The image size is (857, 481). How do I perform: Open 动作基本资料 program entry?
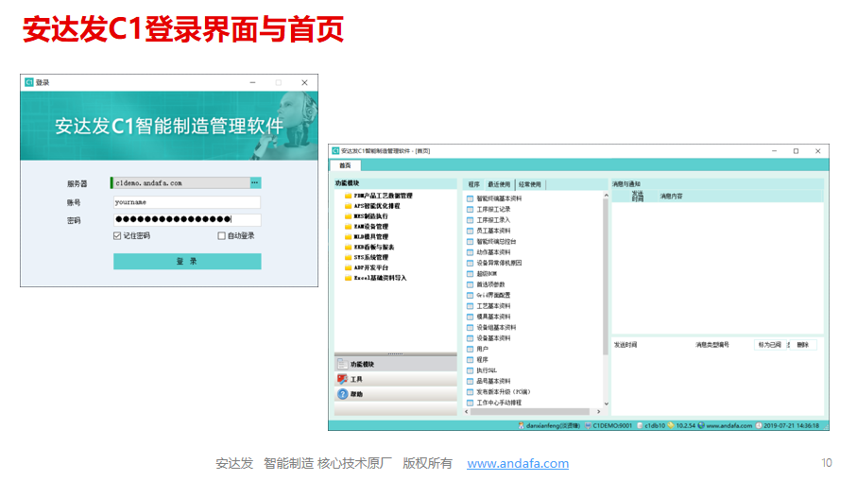point(488,252)
